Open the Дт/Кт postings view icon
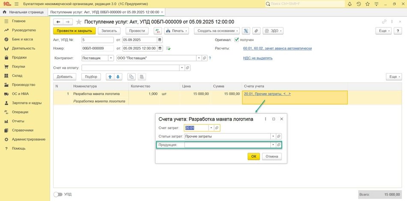 [x=158, y=31]
